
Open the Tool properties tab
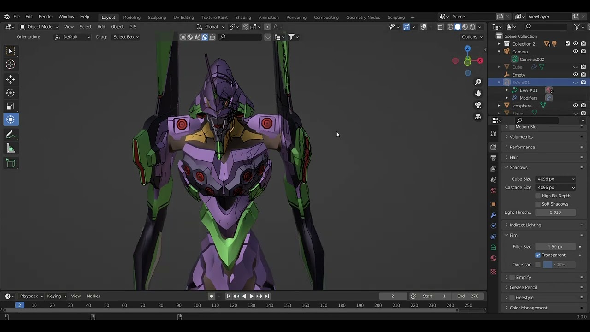coord(493,134)
